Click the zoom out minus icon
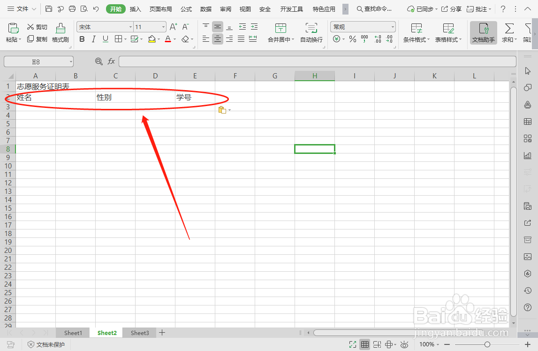 click(447, 344)
